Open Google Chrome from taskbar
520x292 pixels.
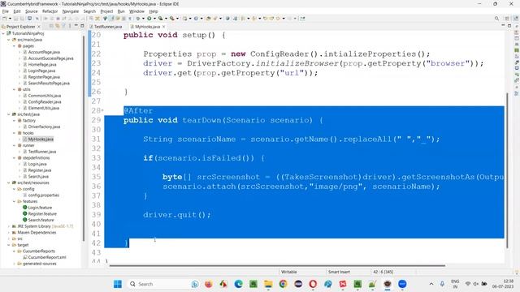point(284,284)
